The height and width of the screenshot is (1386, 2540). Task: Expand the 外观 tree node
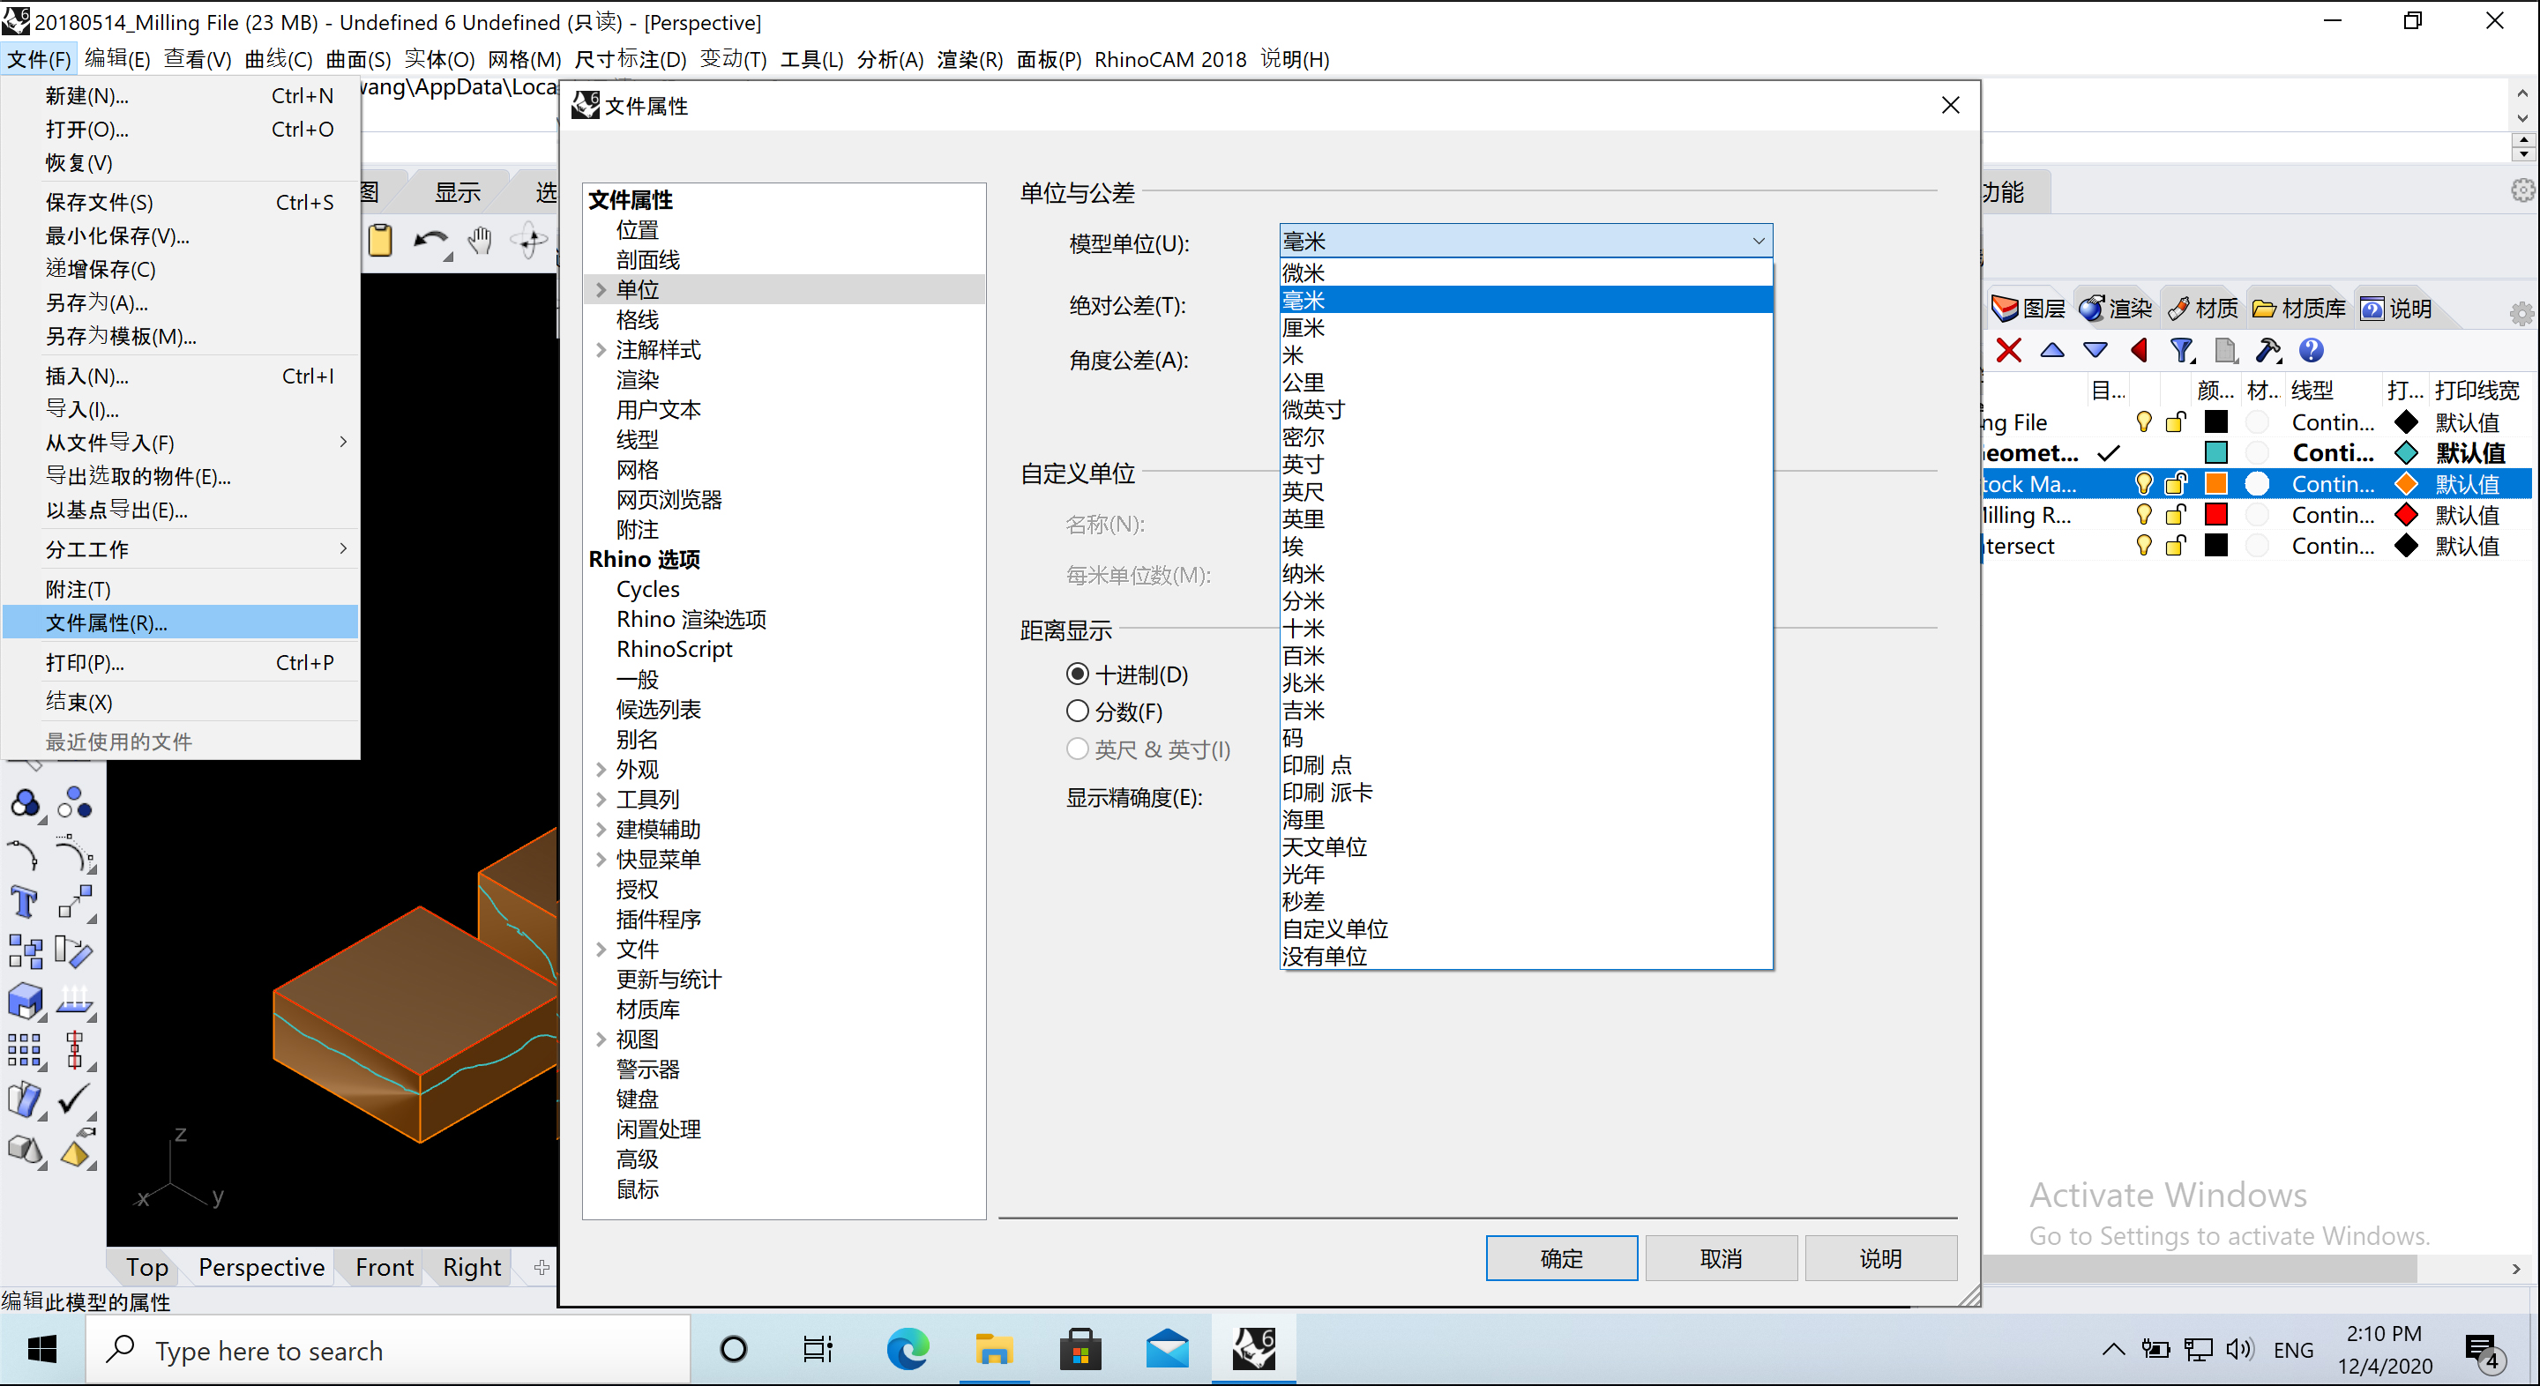601,769
